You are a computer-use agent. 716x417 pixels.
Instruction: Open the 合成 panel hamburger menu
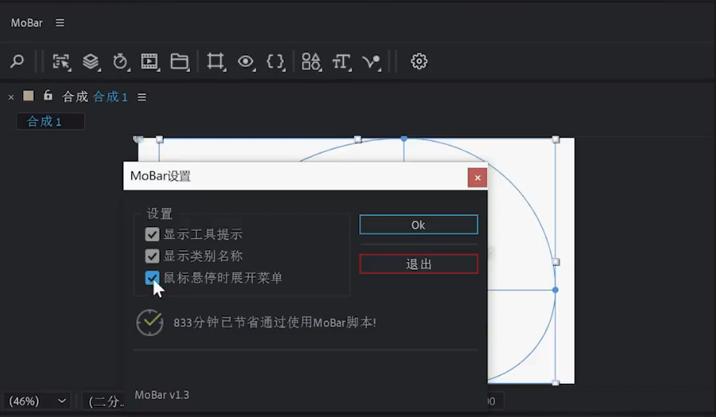142,97
